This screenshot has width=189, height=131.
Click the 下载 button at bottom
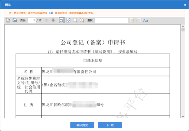click(110, 125)
